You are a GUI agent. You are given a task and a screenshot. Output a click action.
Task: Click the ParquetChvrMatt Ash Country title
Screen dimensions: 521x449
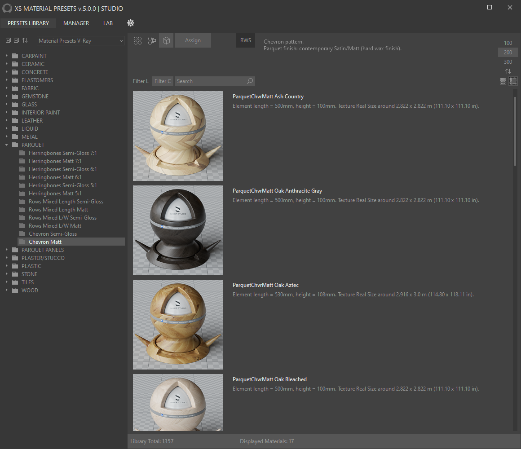click(x=268, y=96)
